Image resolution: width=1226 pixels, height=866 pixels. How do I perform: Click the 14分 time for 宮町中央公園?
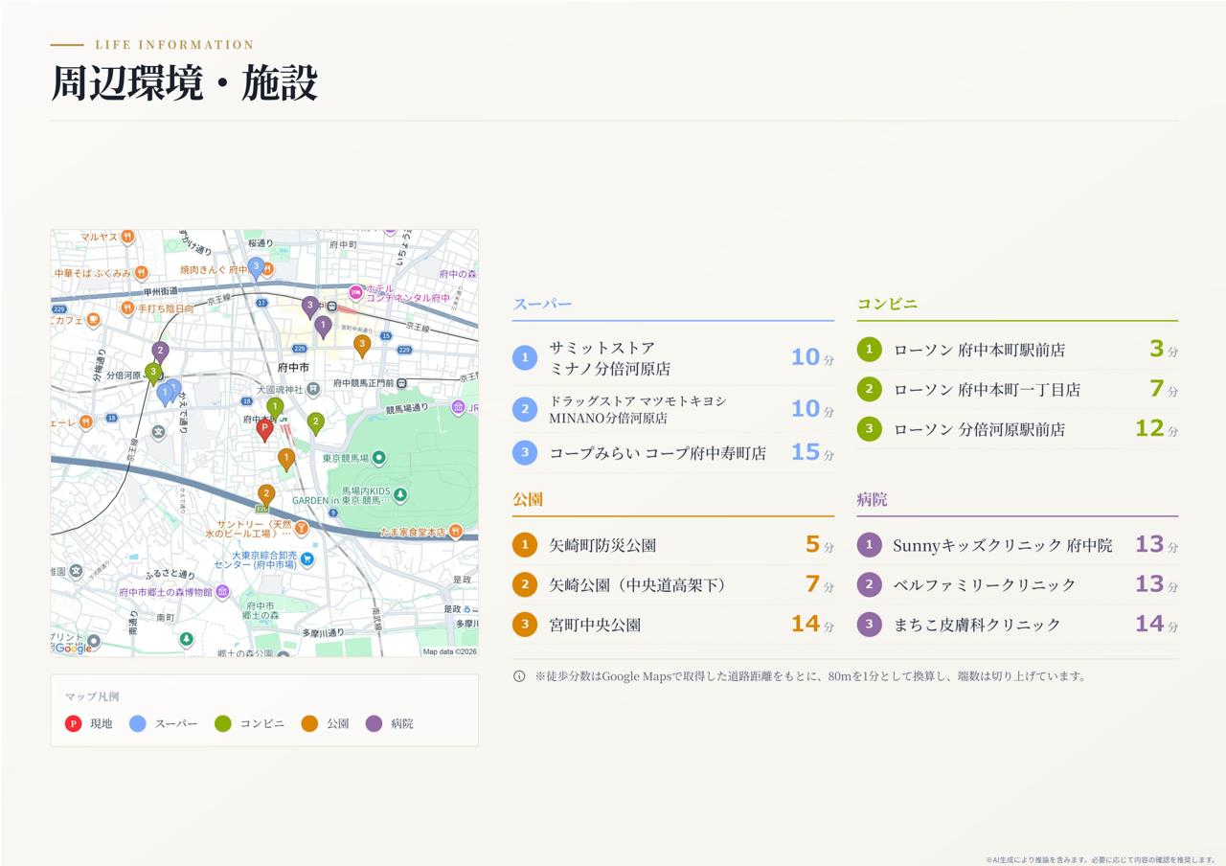tap(812, 624)
